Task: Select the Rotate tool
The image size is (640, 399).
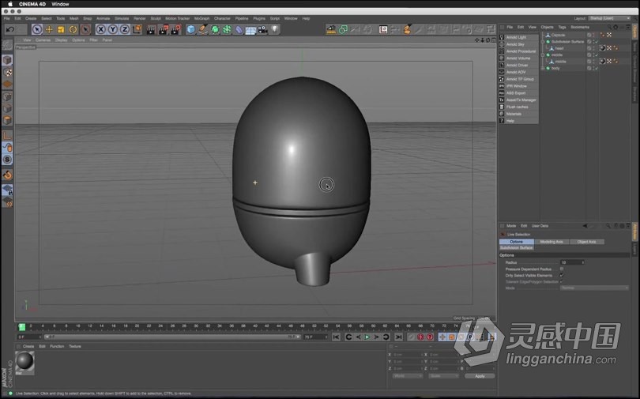Action: (73, 29)
